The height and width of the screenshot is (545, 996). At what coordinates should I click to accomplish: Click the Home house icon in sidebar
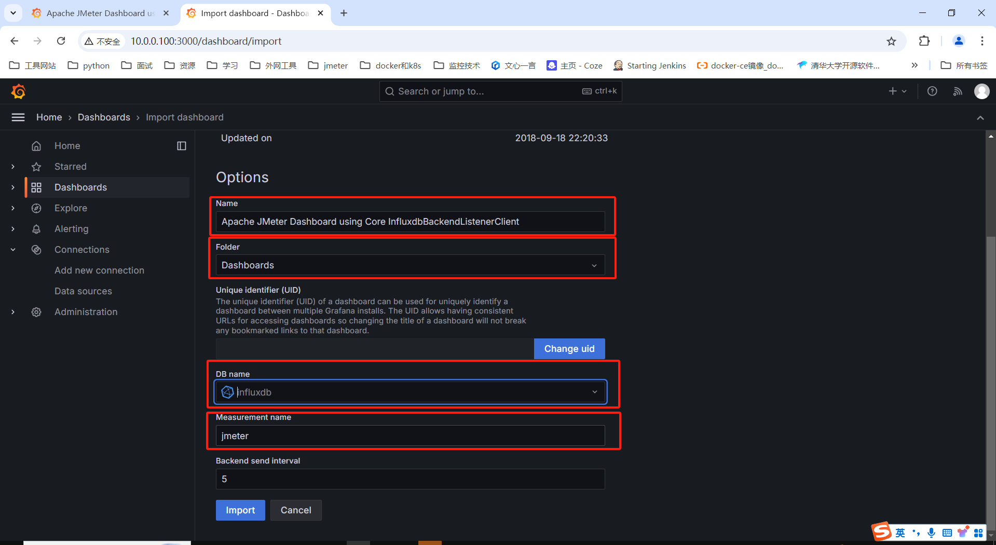(36, 146)
